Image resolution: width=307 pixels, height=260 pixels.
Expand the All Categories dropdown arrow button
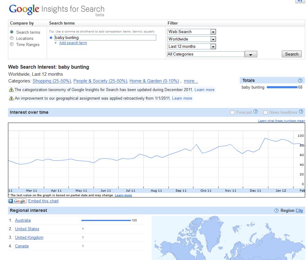pyautogui.click(x=251, y=54)
